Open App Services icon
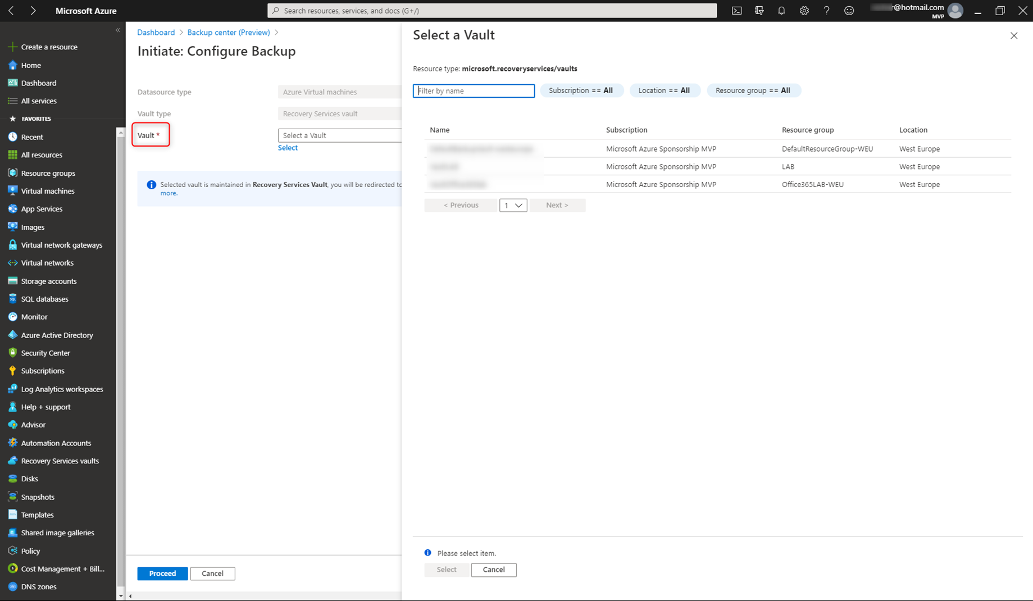 pos(12,209)
